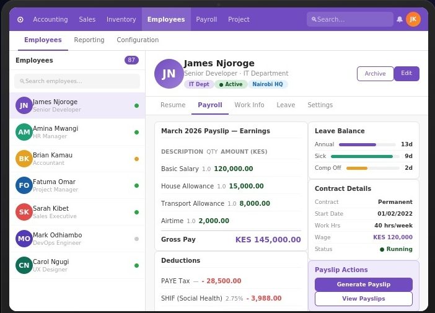Select Brian Kamau's BK avatar

click(x=24, y=159)
